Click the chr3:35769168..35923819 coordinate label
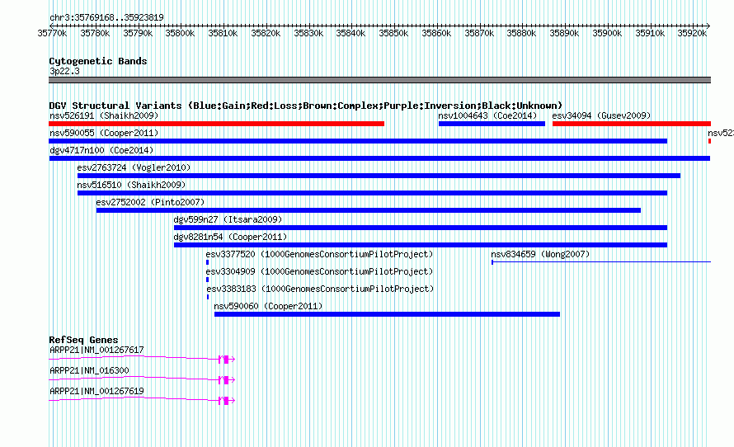Viewport: 734px width, 447px height. (x=106, y=18)
